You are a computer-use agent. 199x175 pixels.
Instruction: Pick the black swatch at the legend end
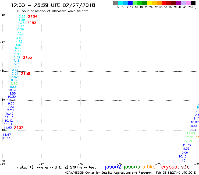[x=193, y=3]
